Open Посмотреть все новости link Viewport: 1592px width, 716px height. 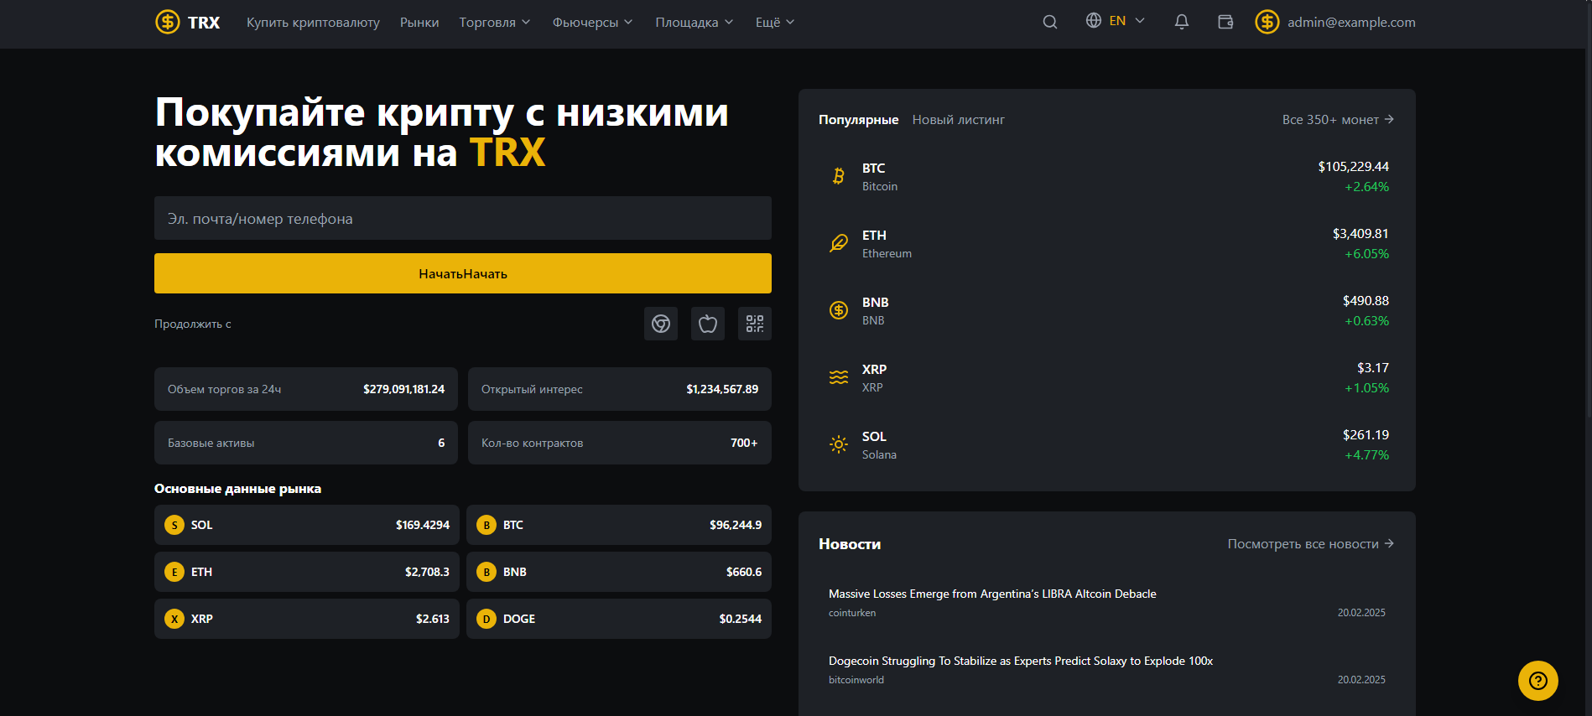[1310, 544]
